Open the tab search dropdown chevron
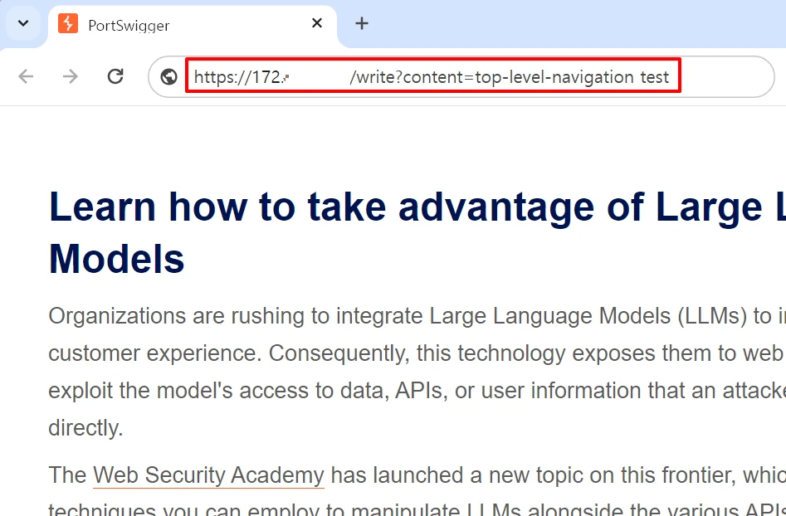The image size is (786, 516). 23,23
